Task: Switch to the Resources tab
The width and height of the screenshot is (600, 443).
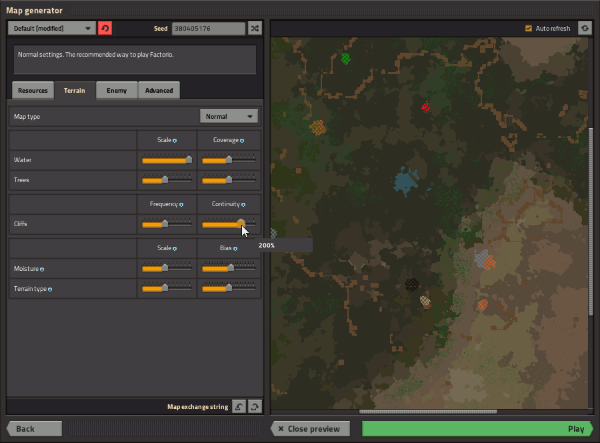Action: click(33, 90)
